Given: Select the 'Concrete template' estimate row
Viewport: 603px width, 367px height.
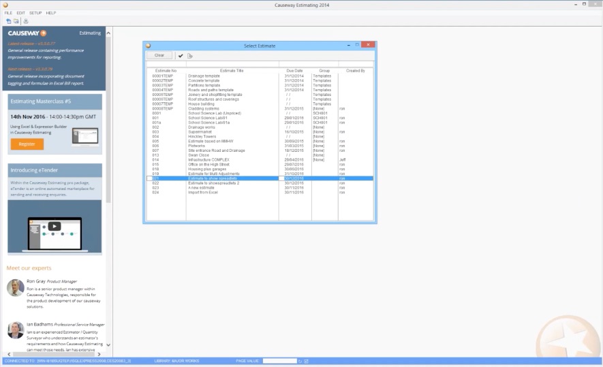Looking at the screenshot, I should (x=260, y=81).
